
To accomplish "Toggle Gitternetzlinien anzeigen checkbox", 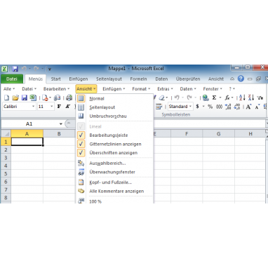I will pos(81,144).
